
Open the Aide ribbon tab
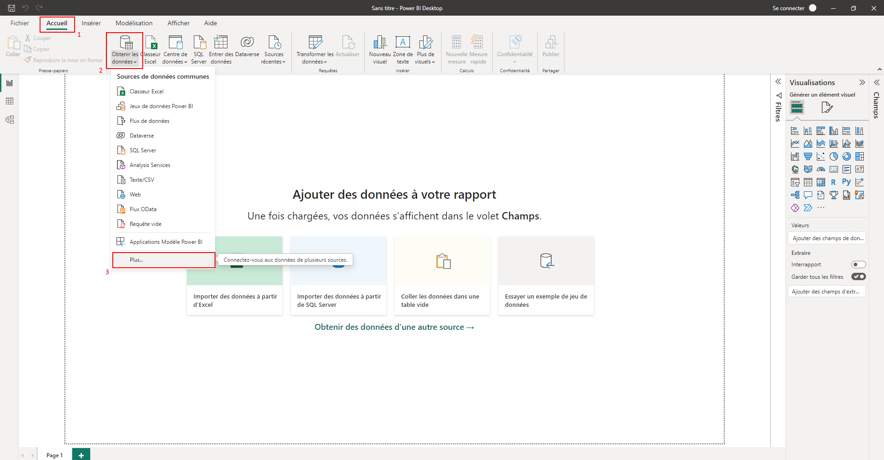[x=210, y=23]
